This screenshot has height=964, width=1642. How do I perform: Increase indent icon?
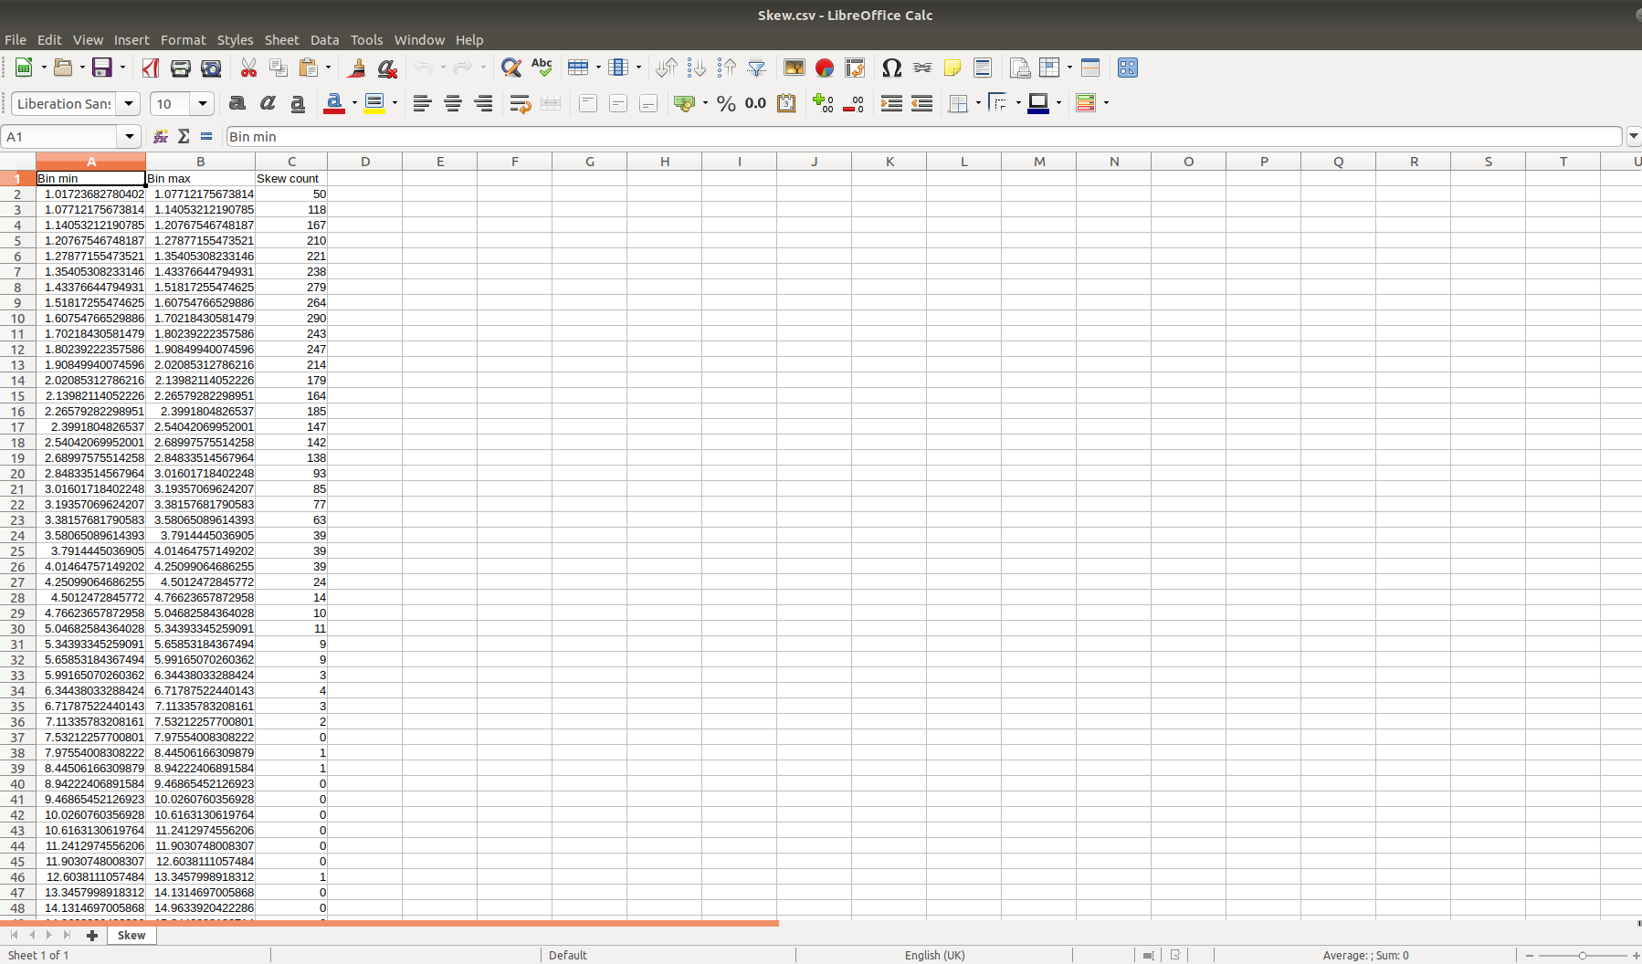click(x=891, y=103)
